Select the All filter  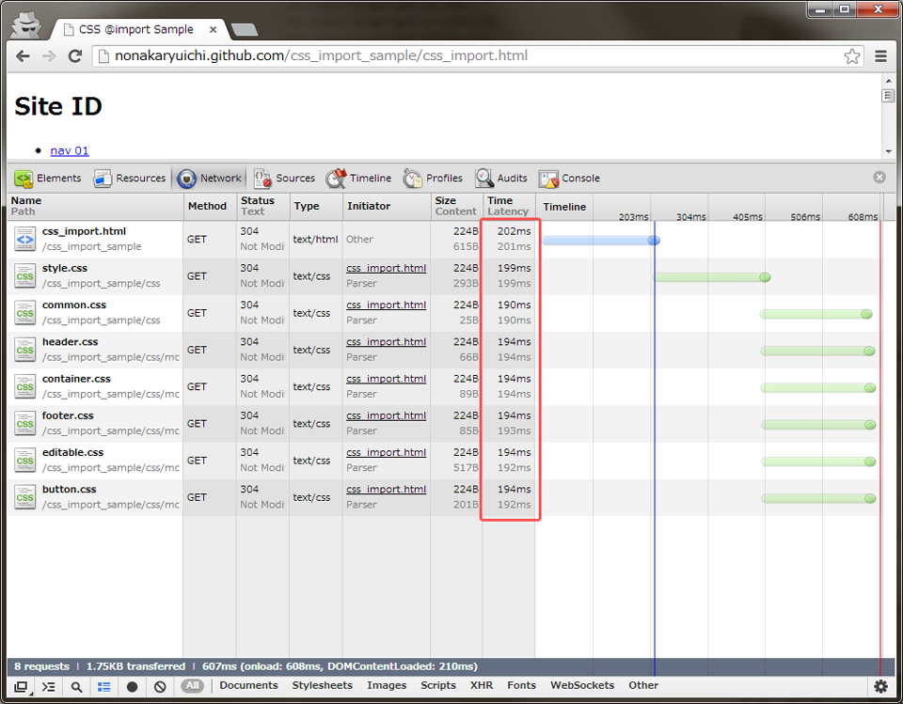coord(192,686)
